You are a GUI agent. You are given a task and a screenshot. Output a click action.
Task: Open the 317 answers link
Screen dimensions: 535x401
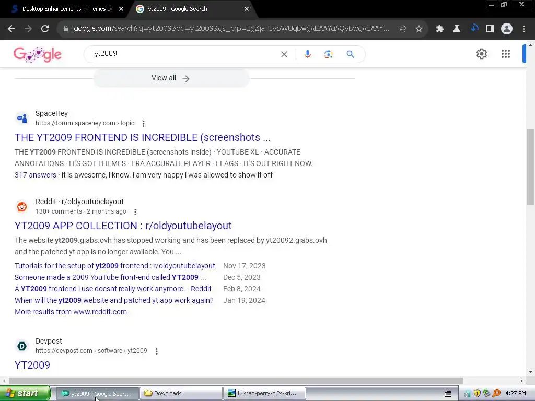pos(36,175)
